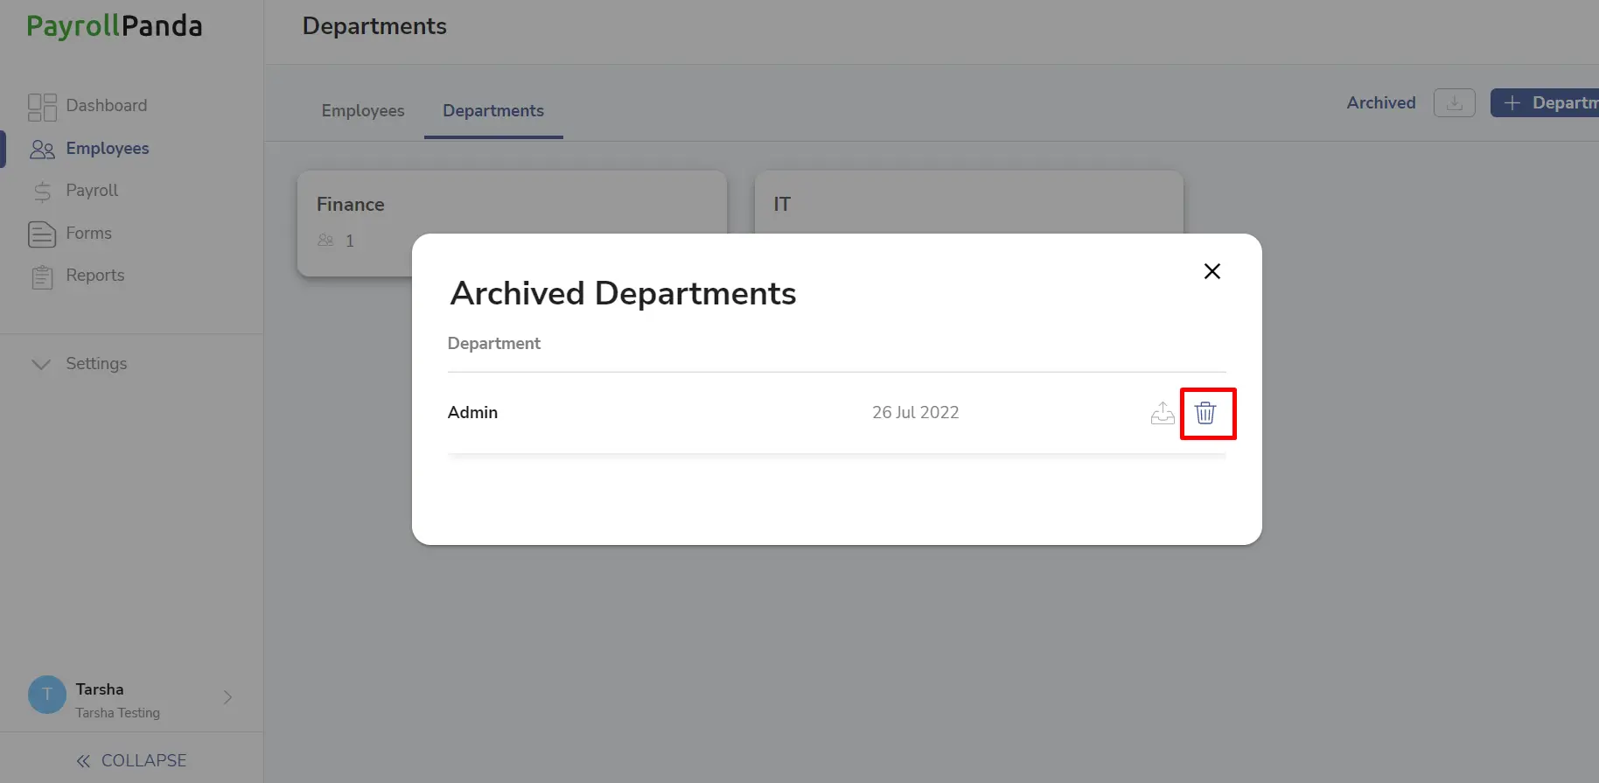Image resolution: width=1599 pixels, height=783 pixels.
Task: Click the Employees people icon
Action: tap(42, 150)
